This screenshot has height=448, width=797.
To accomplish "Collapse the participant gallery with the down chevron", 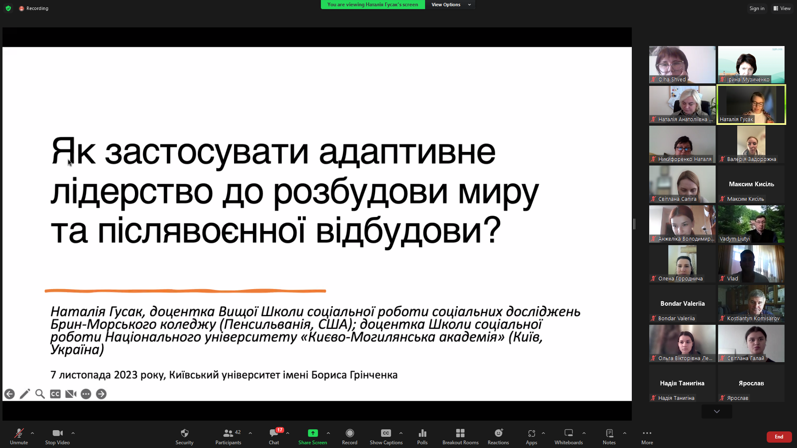I will coord(716,411).
